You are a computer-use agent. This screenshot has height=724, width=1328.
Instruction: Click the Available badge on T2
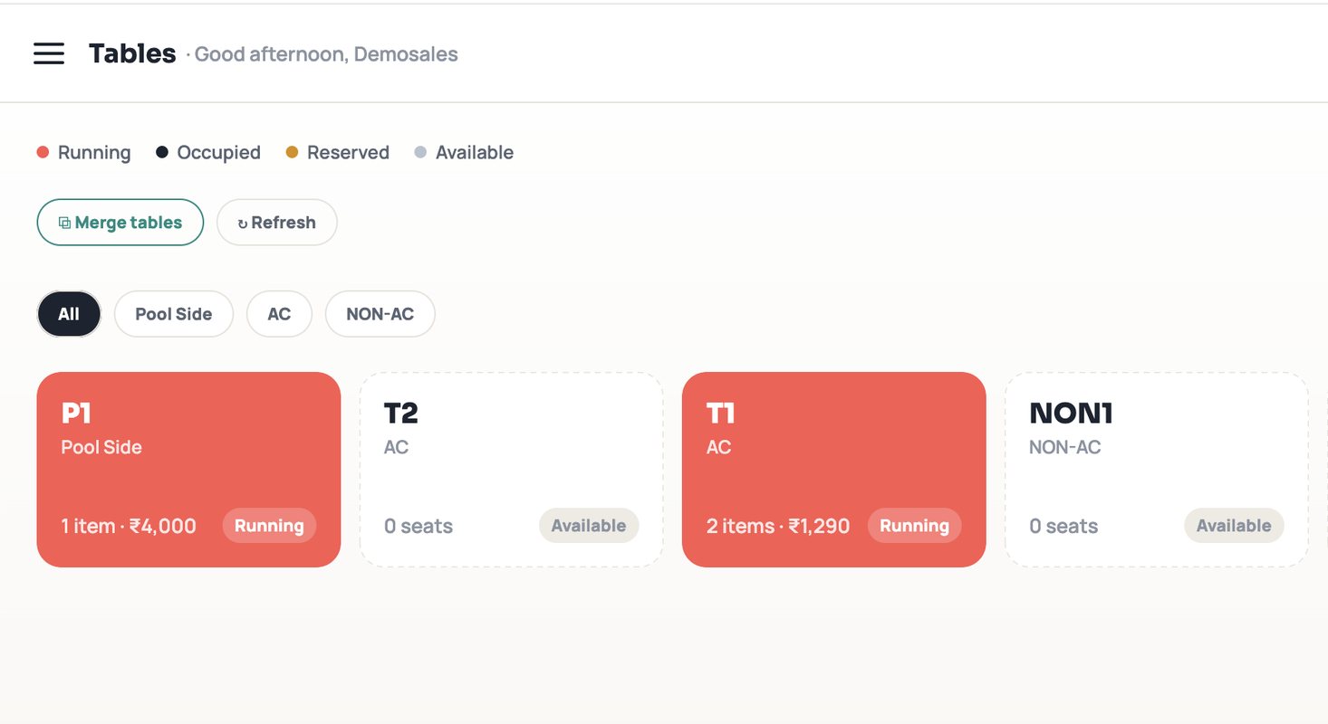click(589, 526)
